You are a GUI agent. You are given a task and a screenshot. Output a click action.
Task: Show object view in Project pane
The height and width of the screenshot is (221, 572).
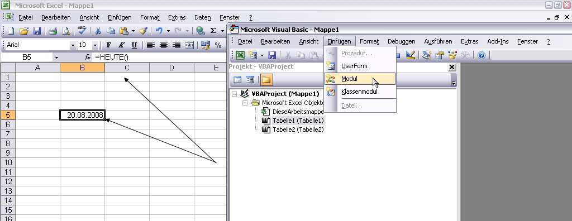pos(250,80)
